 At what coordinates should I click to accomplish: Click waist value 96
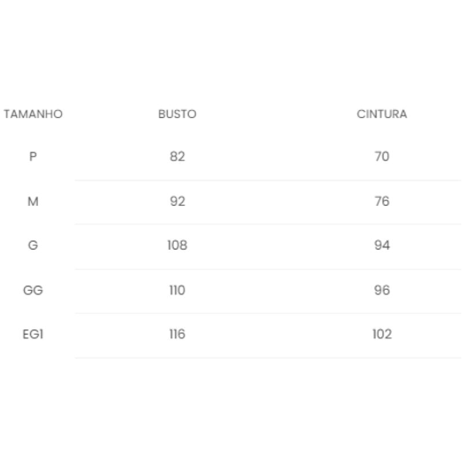tap(382, 290)
